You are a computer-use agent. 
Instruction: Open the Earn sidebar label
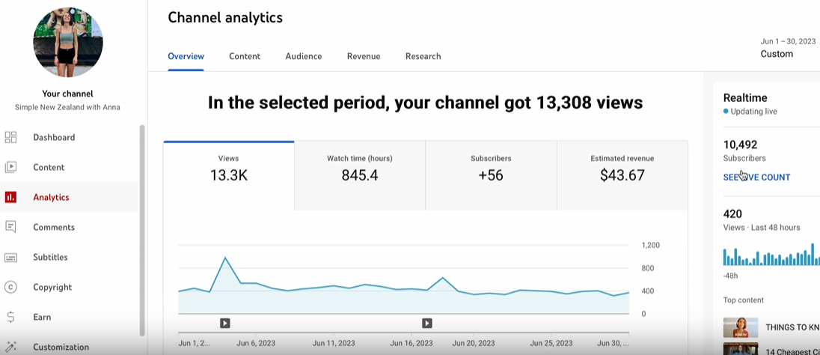41,317
